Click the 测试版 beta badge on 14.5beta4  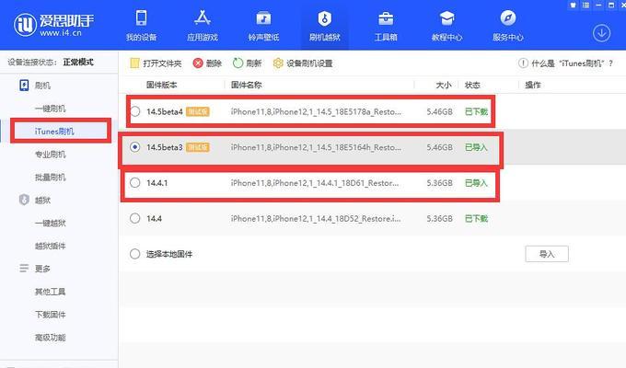click(x=198, y=111)
